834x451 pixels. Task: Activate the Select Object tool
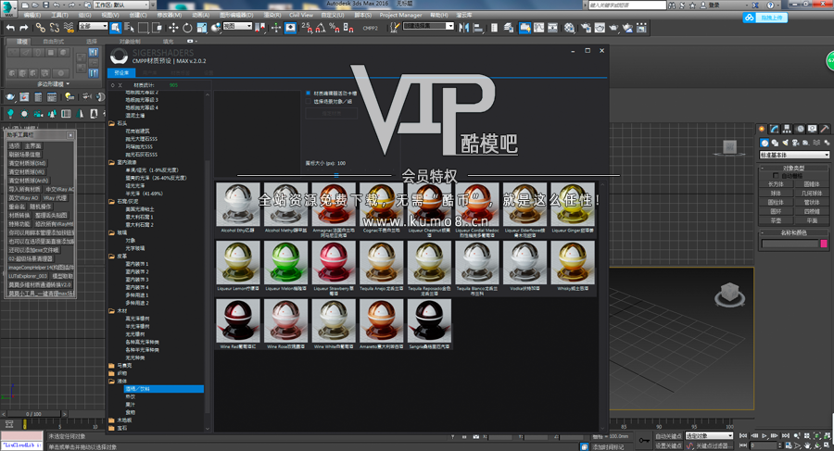pos(116,28)
